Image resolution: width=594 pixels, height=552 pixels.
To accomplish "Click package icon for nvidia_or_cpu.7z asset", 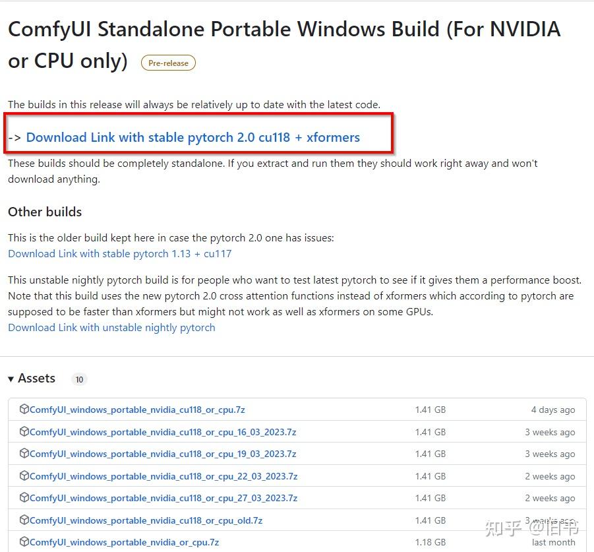I will point(24,542).
